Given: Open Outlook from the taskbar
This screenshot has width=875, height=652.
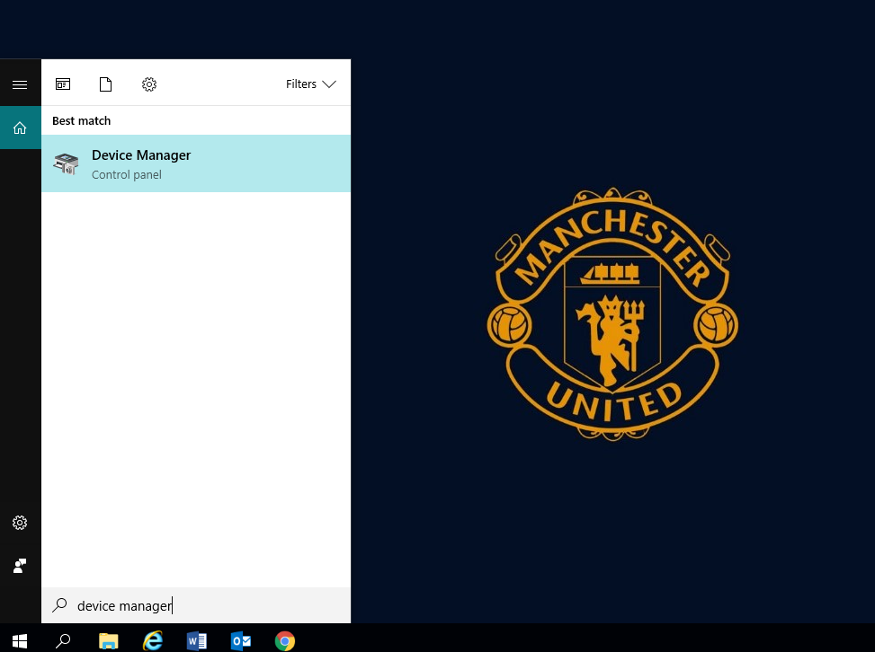Looking at the screenshot, I should click(x=240, y=640).
